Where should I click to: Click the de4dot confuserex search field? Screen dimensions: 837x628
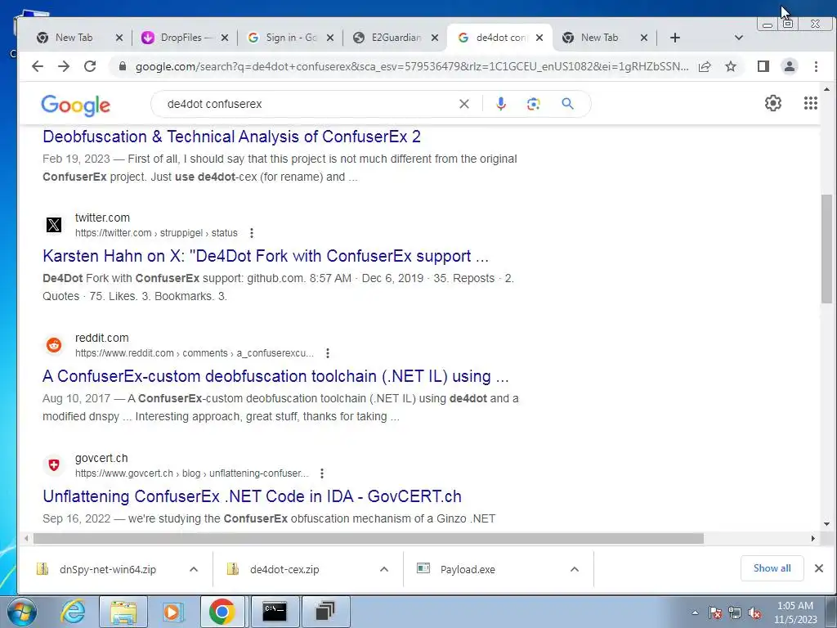click(310, 104)
